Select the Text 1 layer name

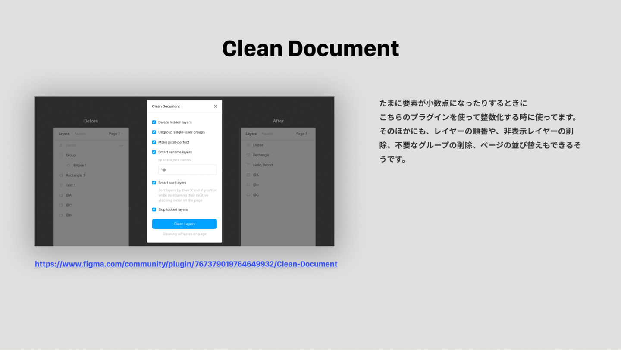point(71,185)
